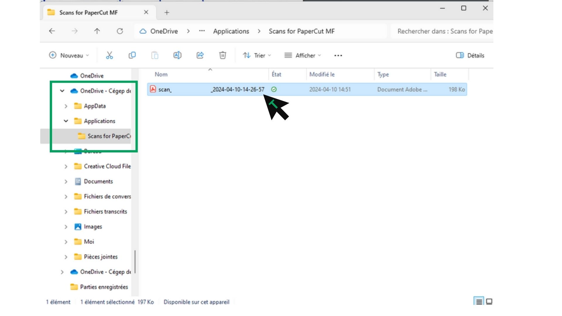Click the green sync status checkmark

[274, 90]
